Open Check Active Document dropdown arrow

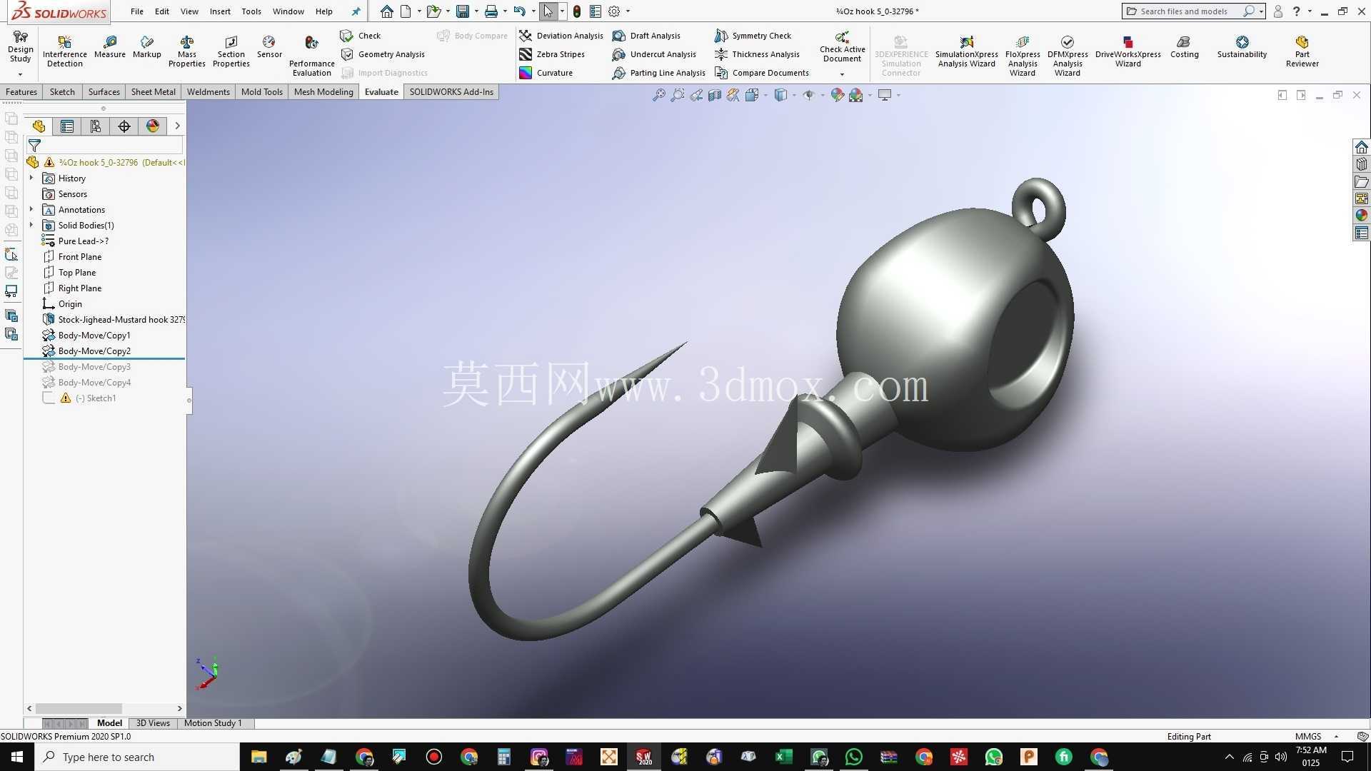(x=842, y=74)
